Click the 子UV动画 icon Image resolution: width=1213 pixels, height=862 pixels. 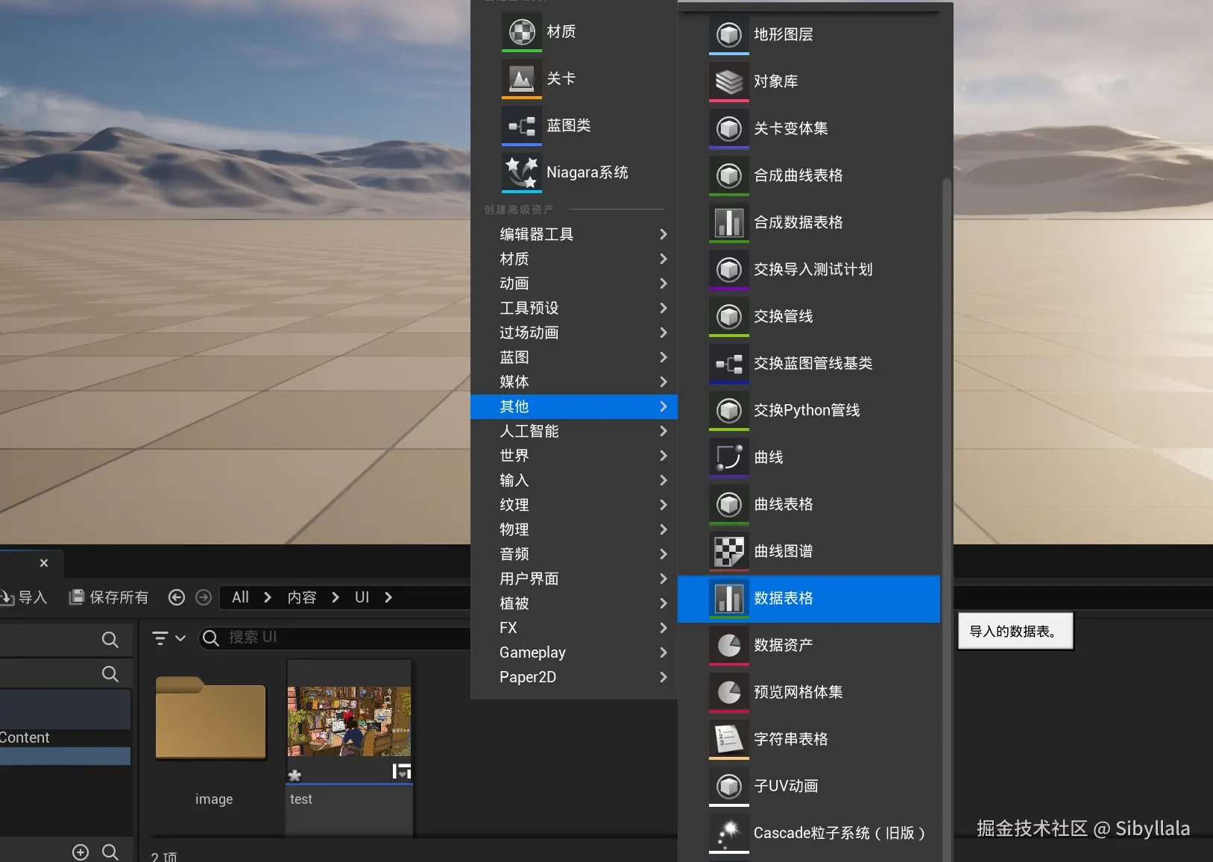[x=728, y=786]
